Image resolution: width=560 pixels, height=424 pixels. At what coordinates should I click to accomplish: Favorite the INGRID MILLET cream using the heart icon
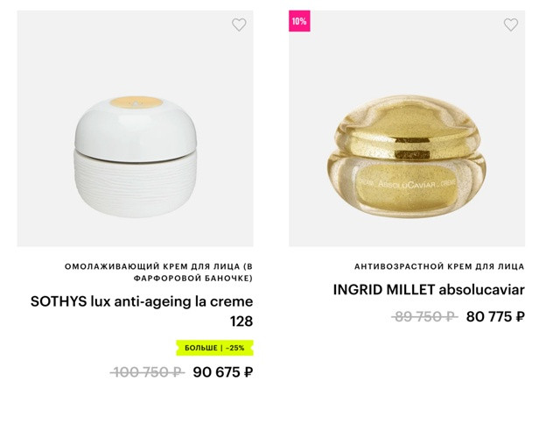(511, 25)
